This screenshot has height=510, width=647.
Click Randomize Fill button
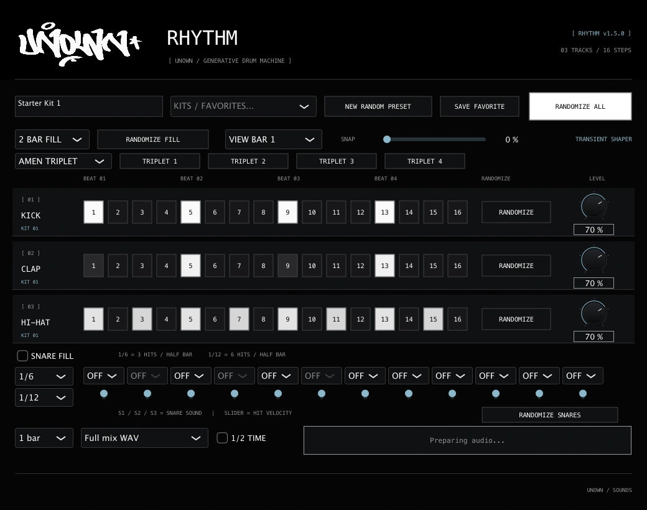(x=152, y=139)
